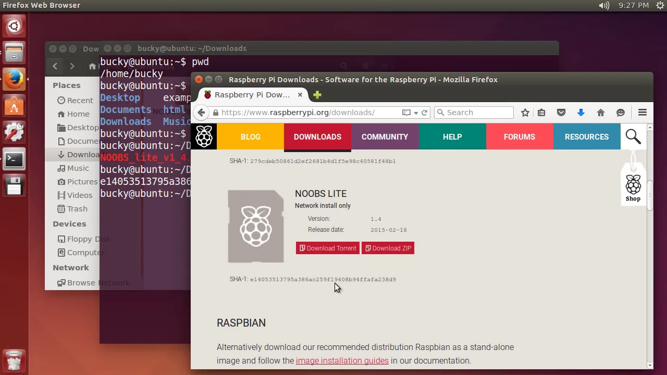
Task: Open the COMMUNITY section
Action: click(385, 137)
